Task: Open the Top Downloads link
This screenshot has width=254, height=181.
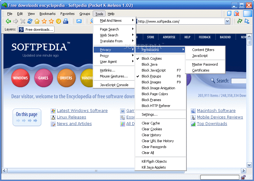Action: click(212, 124)
